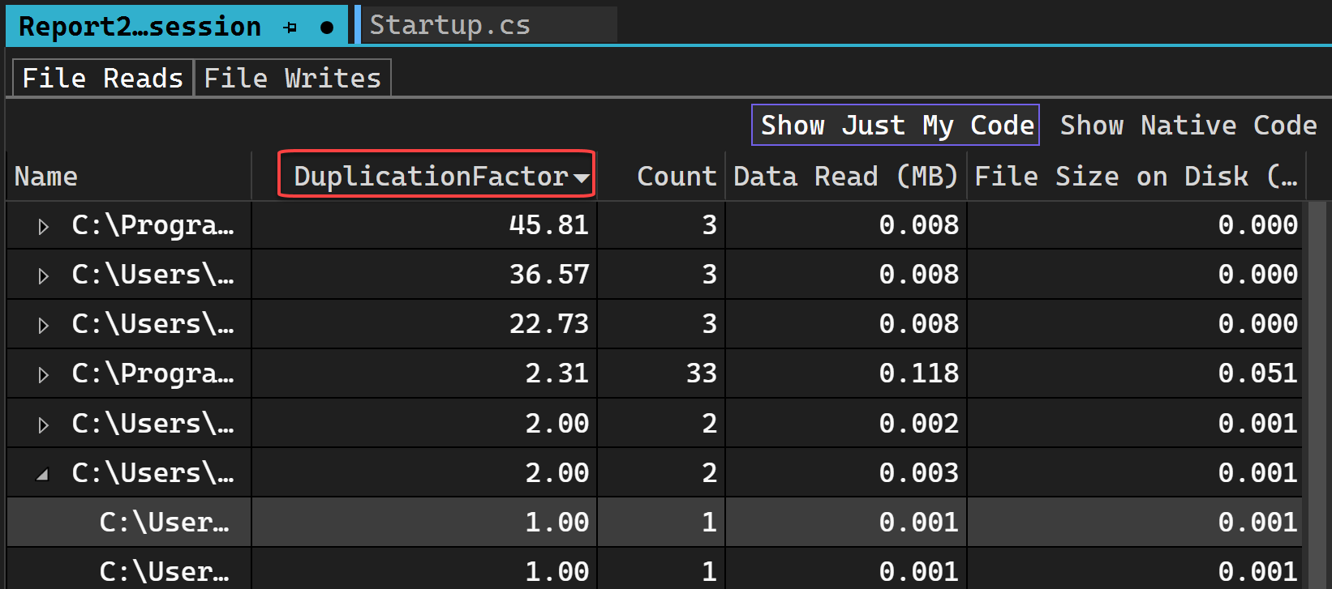Select the C:\Users\… name with 0.002 data read
The image size is (1332, 589).
click(153, 424)
